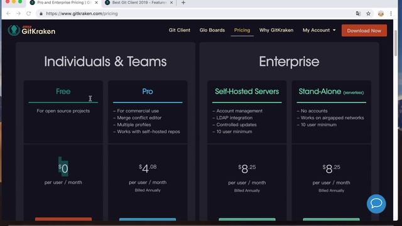Click the red button under the Free plan
402x226 pixels.
(x=63, y=219)
